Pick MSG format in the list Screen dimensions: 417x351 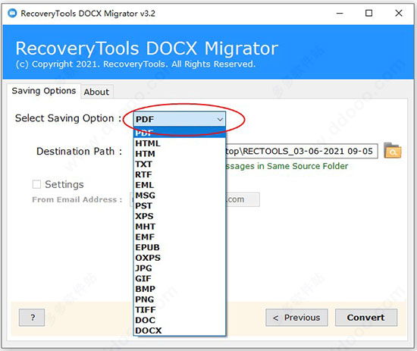(x=180, y=195)
